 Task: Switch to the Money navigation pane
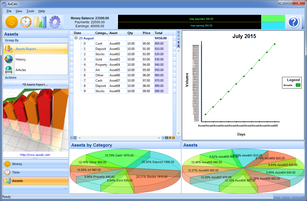(x=36, y=164)
